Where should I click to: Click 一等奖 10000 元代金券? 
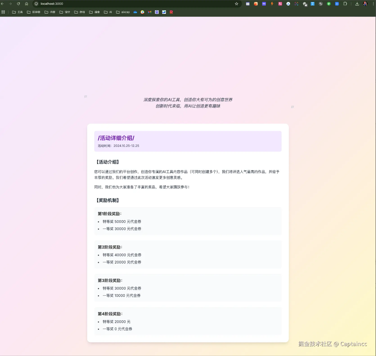(122, 295)
